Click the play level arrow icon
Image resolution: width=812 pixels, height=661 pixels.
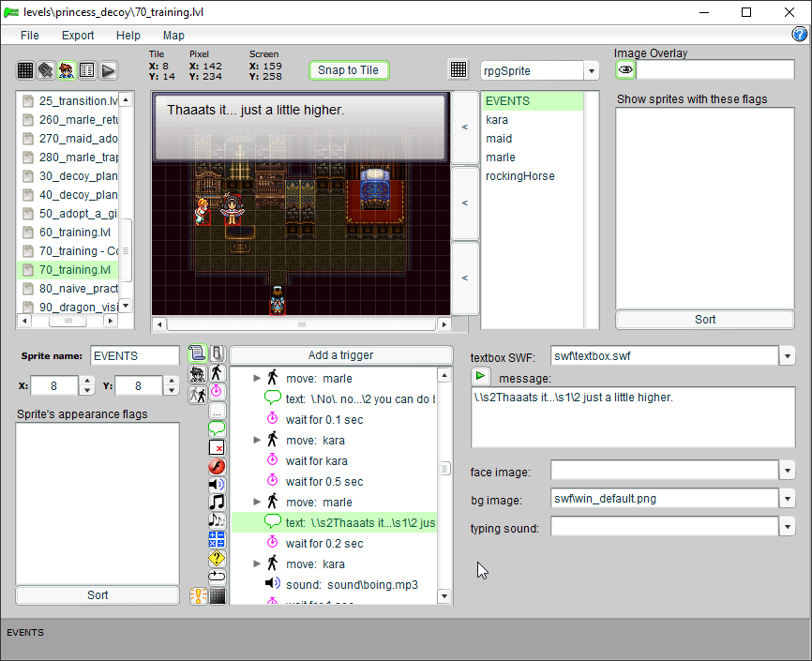click(108, 70)
